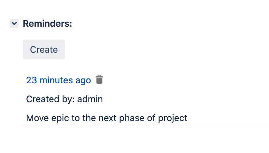Create a new reminder
269x153 pixels.
[x=44, y=49]
